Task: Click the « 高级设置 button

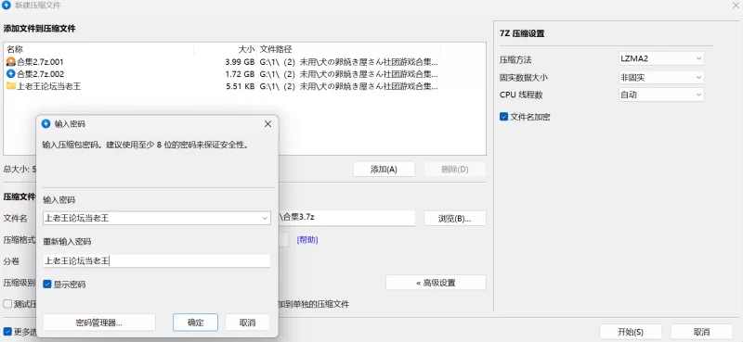Action: (436, 283)
